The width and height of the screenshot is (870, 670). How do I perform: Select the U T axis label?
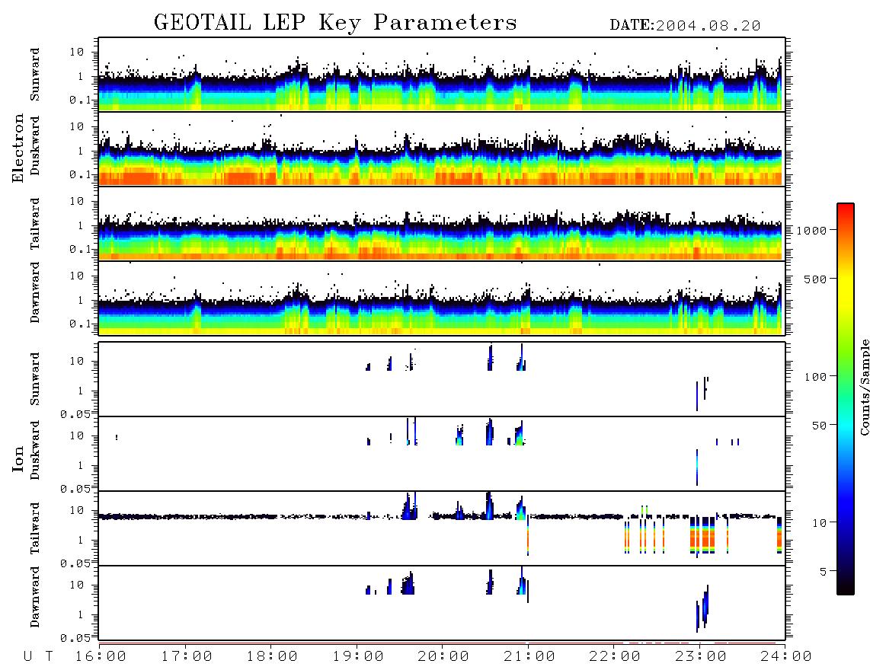click(x=38, y=657)
